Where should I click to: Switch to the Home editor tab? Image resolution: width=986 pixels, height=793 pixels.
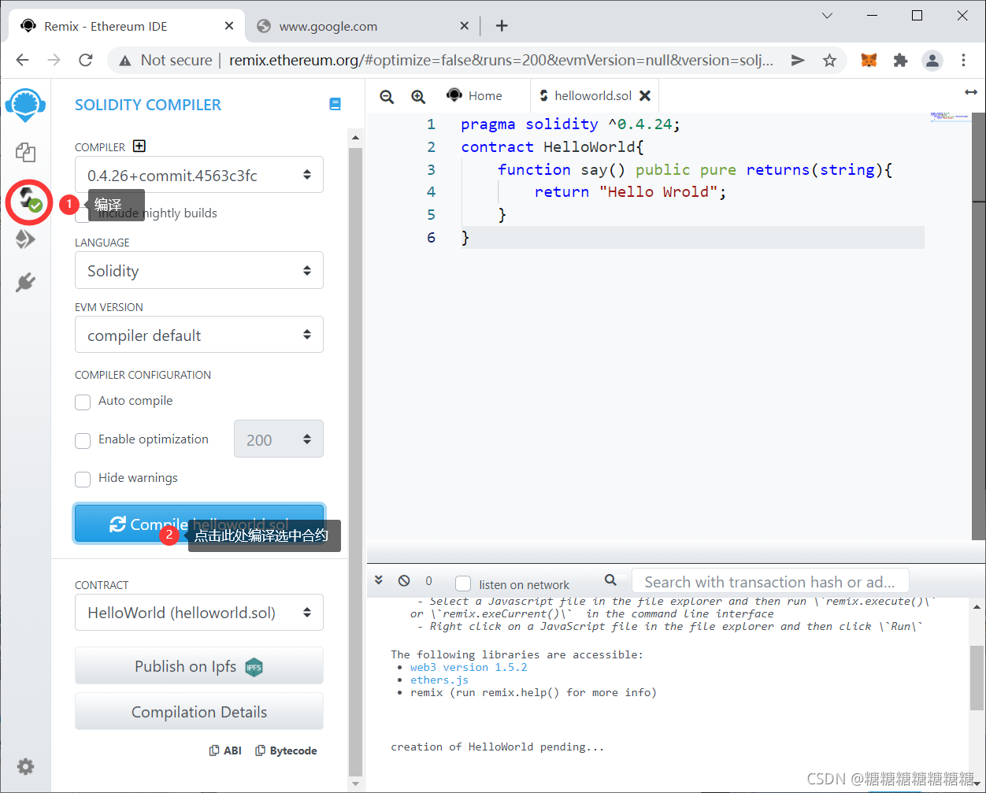(x=474, y=95)
